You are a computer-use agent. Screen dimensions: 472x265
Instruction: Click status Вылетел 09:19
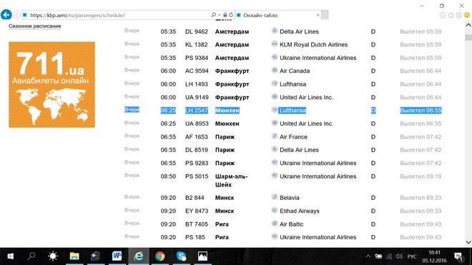(421, 176)
